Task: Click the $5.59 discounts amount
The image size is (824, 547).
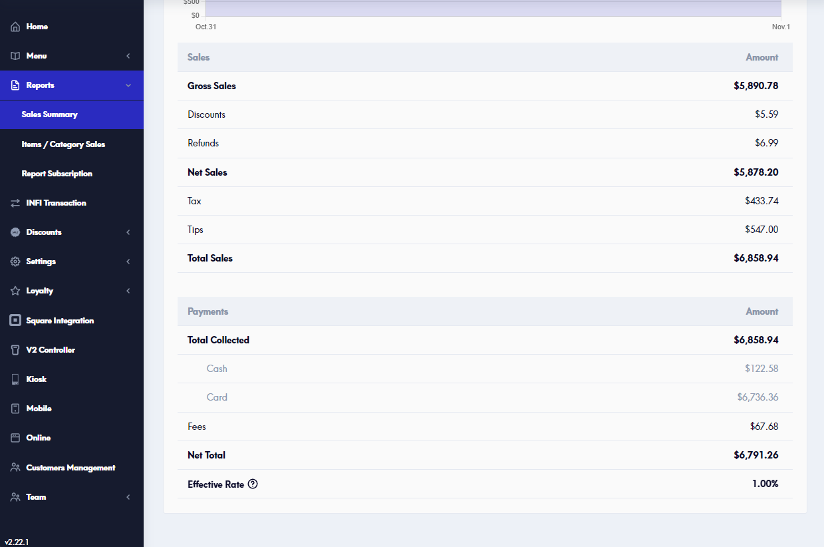Action: [x=767, y=114]
